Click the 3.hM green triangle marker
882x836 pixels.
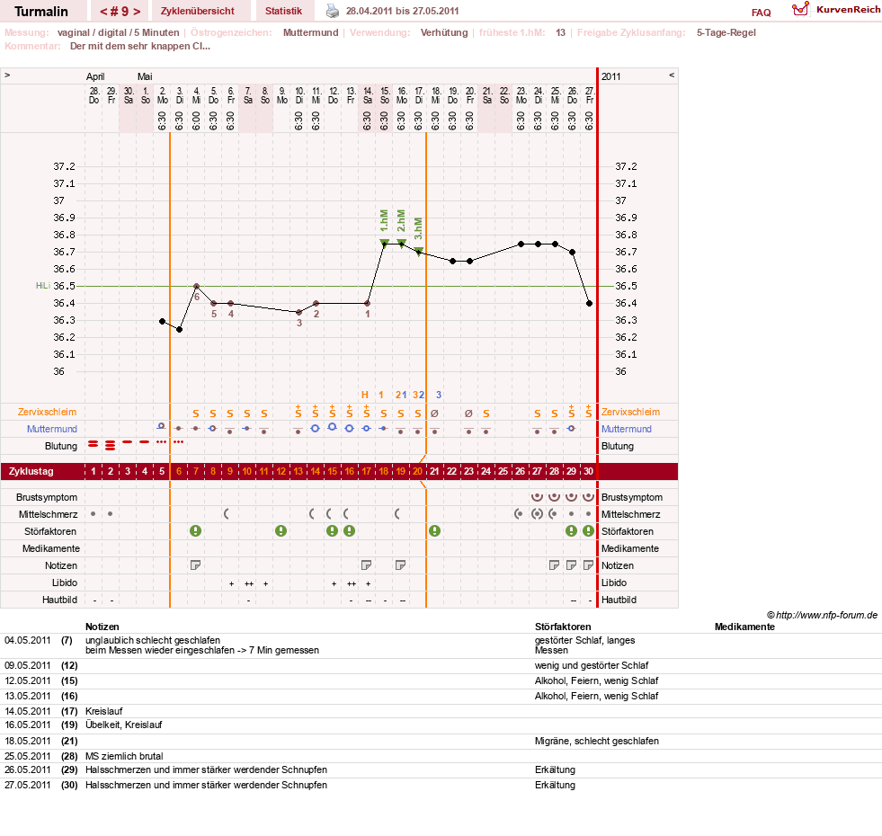418,251
